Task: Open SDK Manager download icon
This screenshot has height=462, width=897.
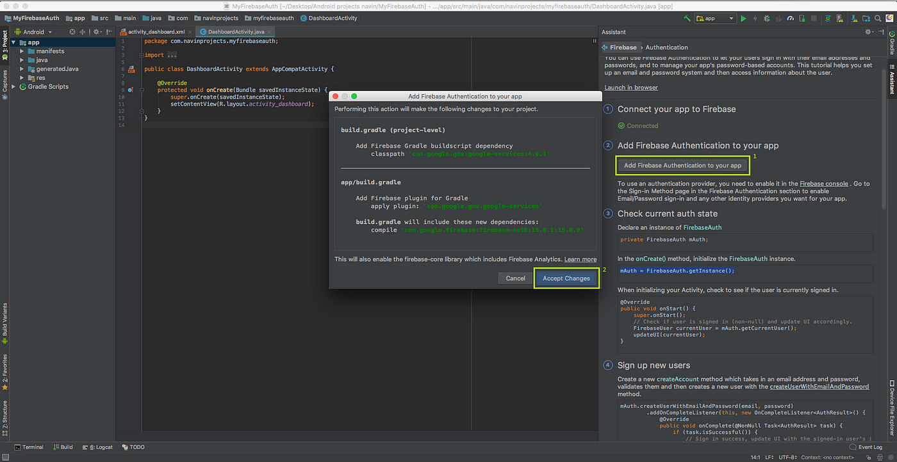Action: (854, 19)
